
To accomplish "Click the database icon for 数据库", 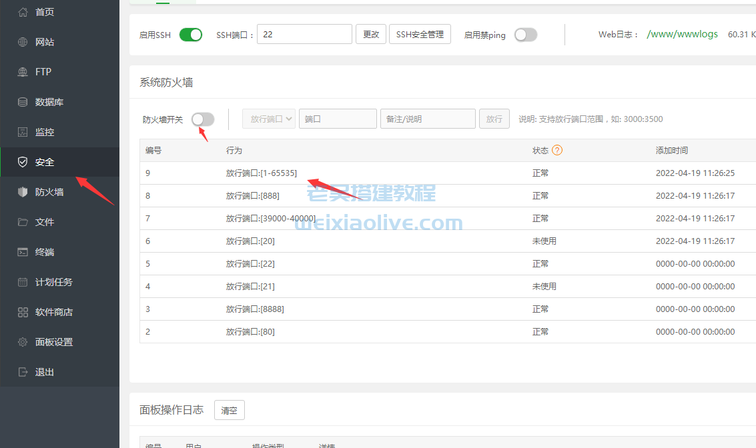I will tap(23, 102).
